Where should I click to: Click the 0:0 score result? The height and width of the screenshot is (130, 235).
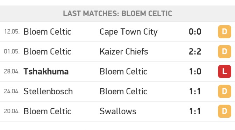pos(195,32)
